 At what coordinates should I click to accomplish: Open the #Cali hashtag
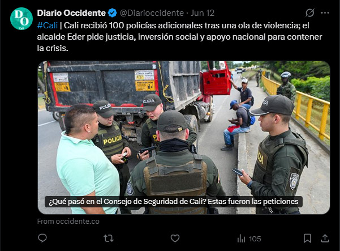(x=48, y=25)
